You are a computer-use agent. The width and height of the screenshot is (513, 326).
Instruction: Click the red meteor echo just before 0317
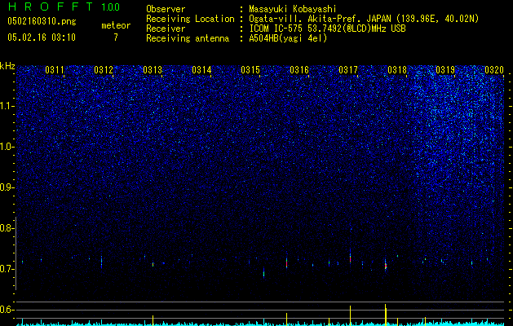350,259
